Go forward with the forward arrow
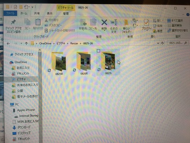 [15, 43]
